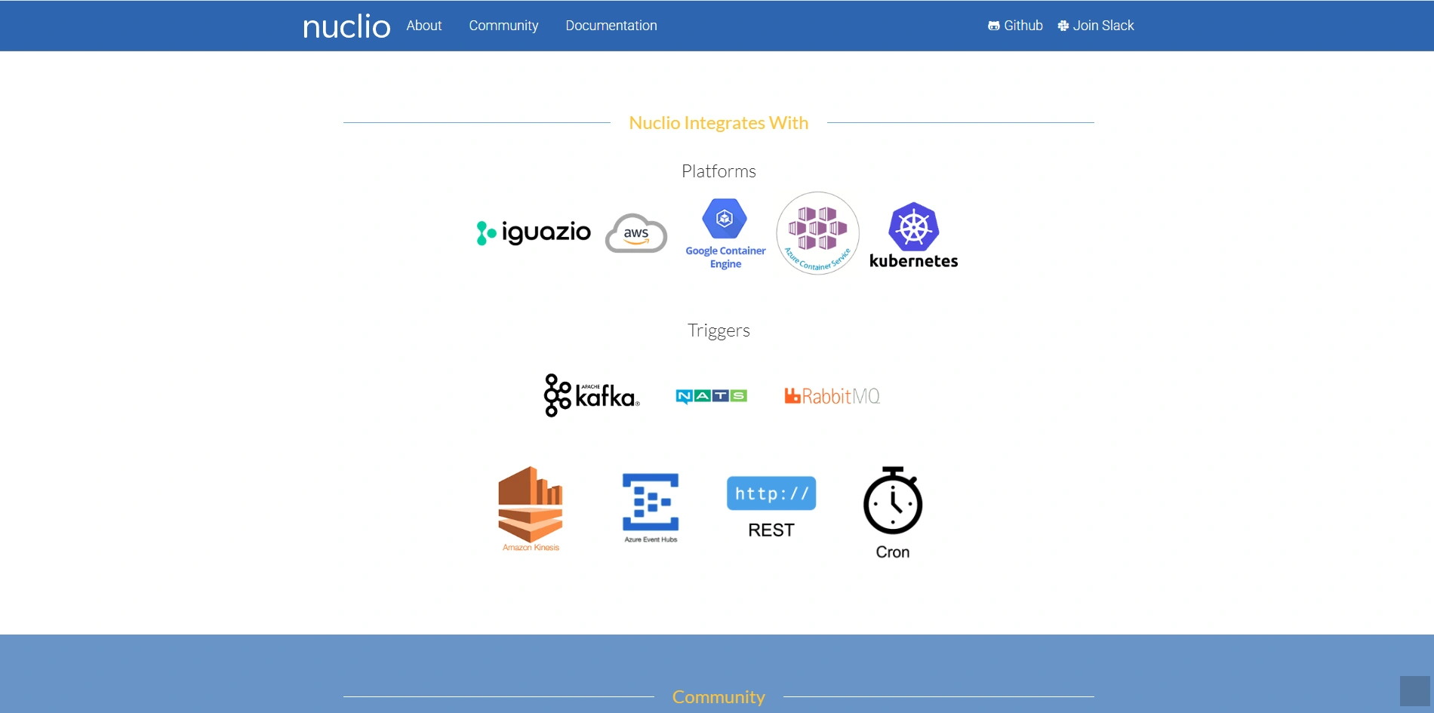Select the AWS cloud logo
Screen dimensions: 1434x713
click(x=636, y=233)
